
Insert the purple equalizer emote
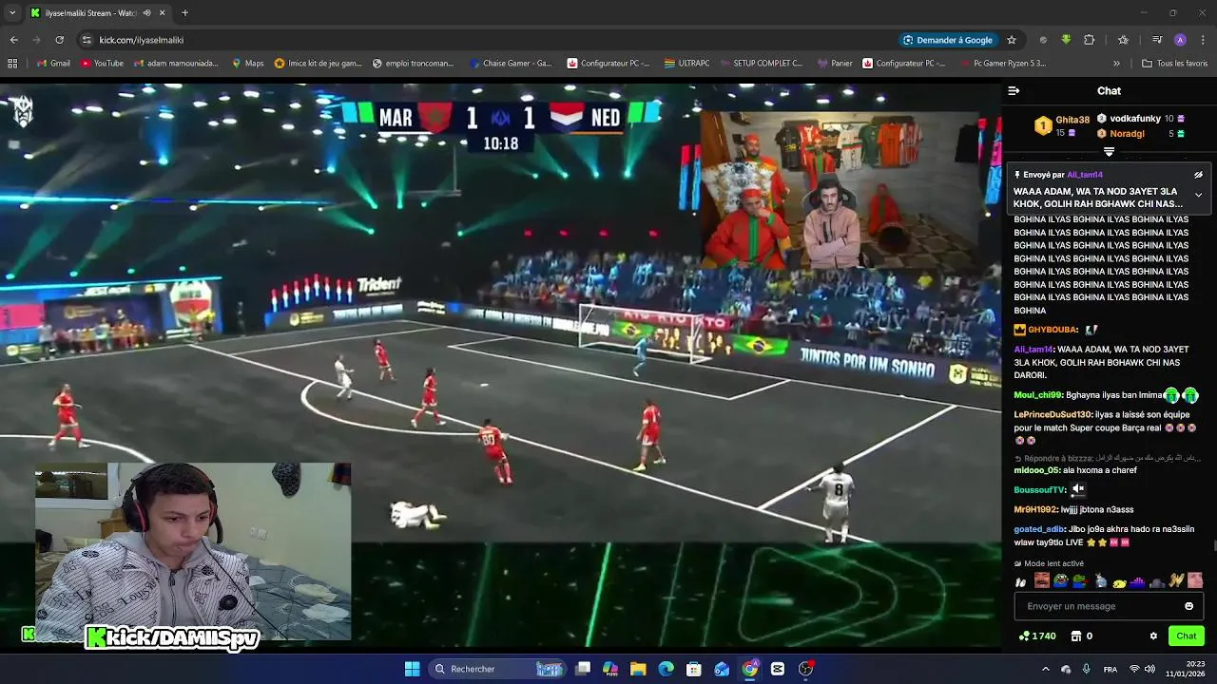(x=1137, y=581)
